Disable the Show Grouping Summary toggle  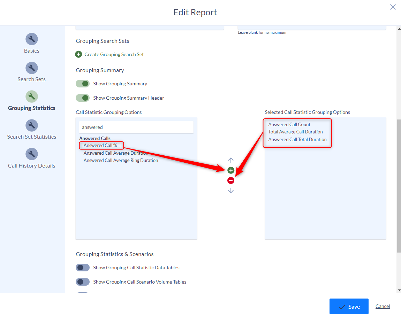point(83,84)
